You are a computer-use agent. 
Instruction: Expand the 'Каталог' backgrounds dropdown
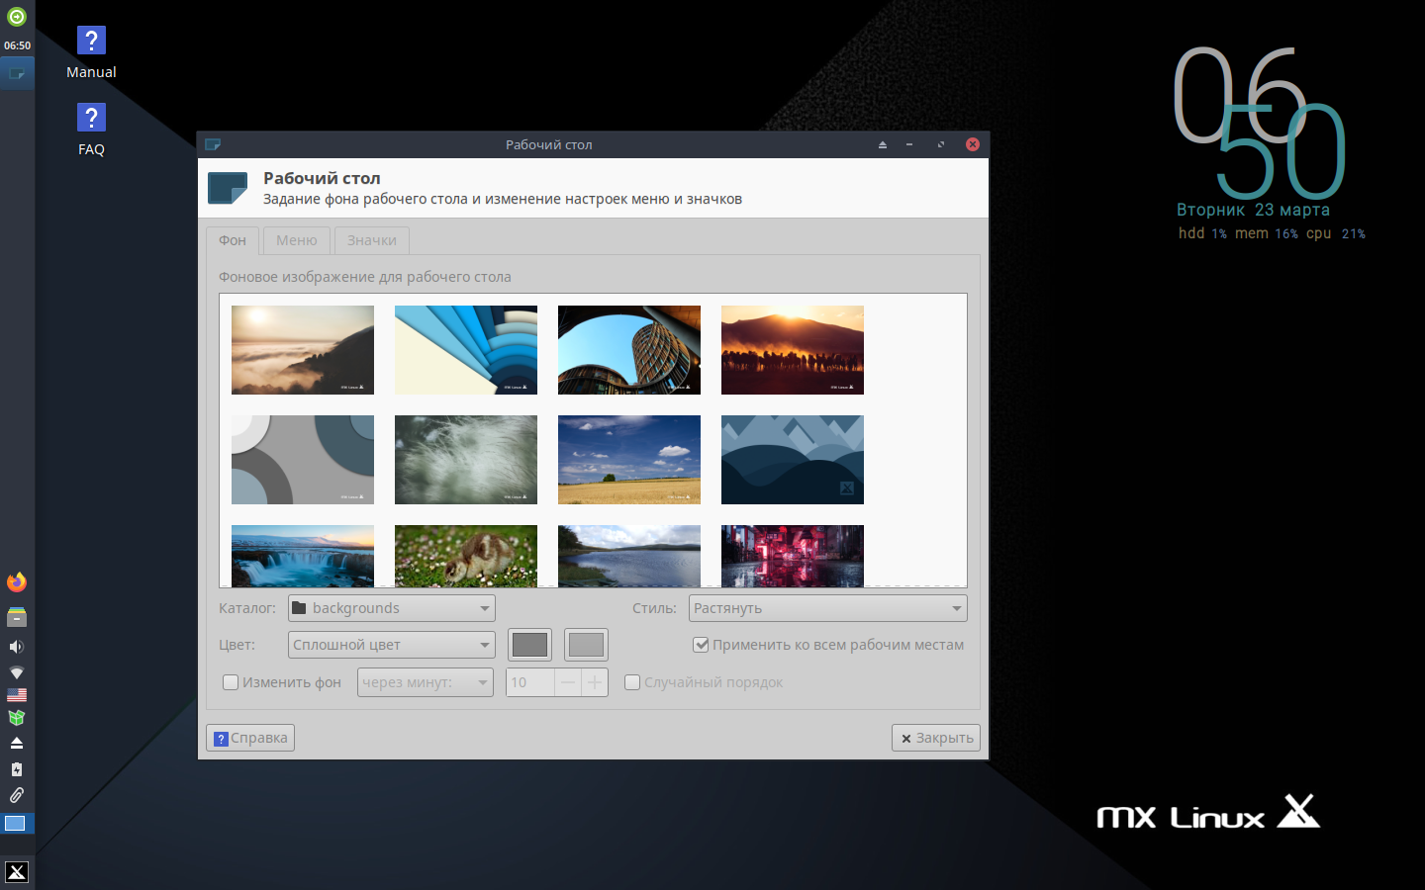[391, 608]
